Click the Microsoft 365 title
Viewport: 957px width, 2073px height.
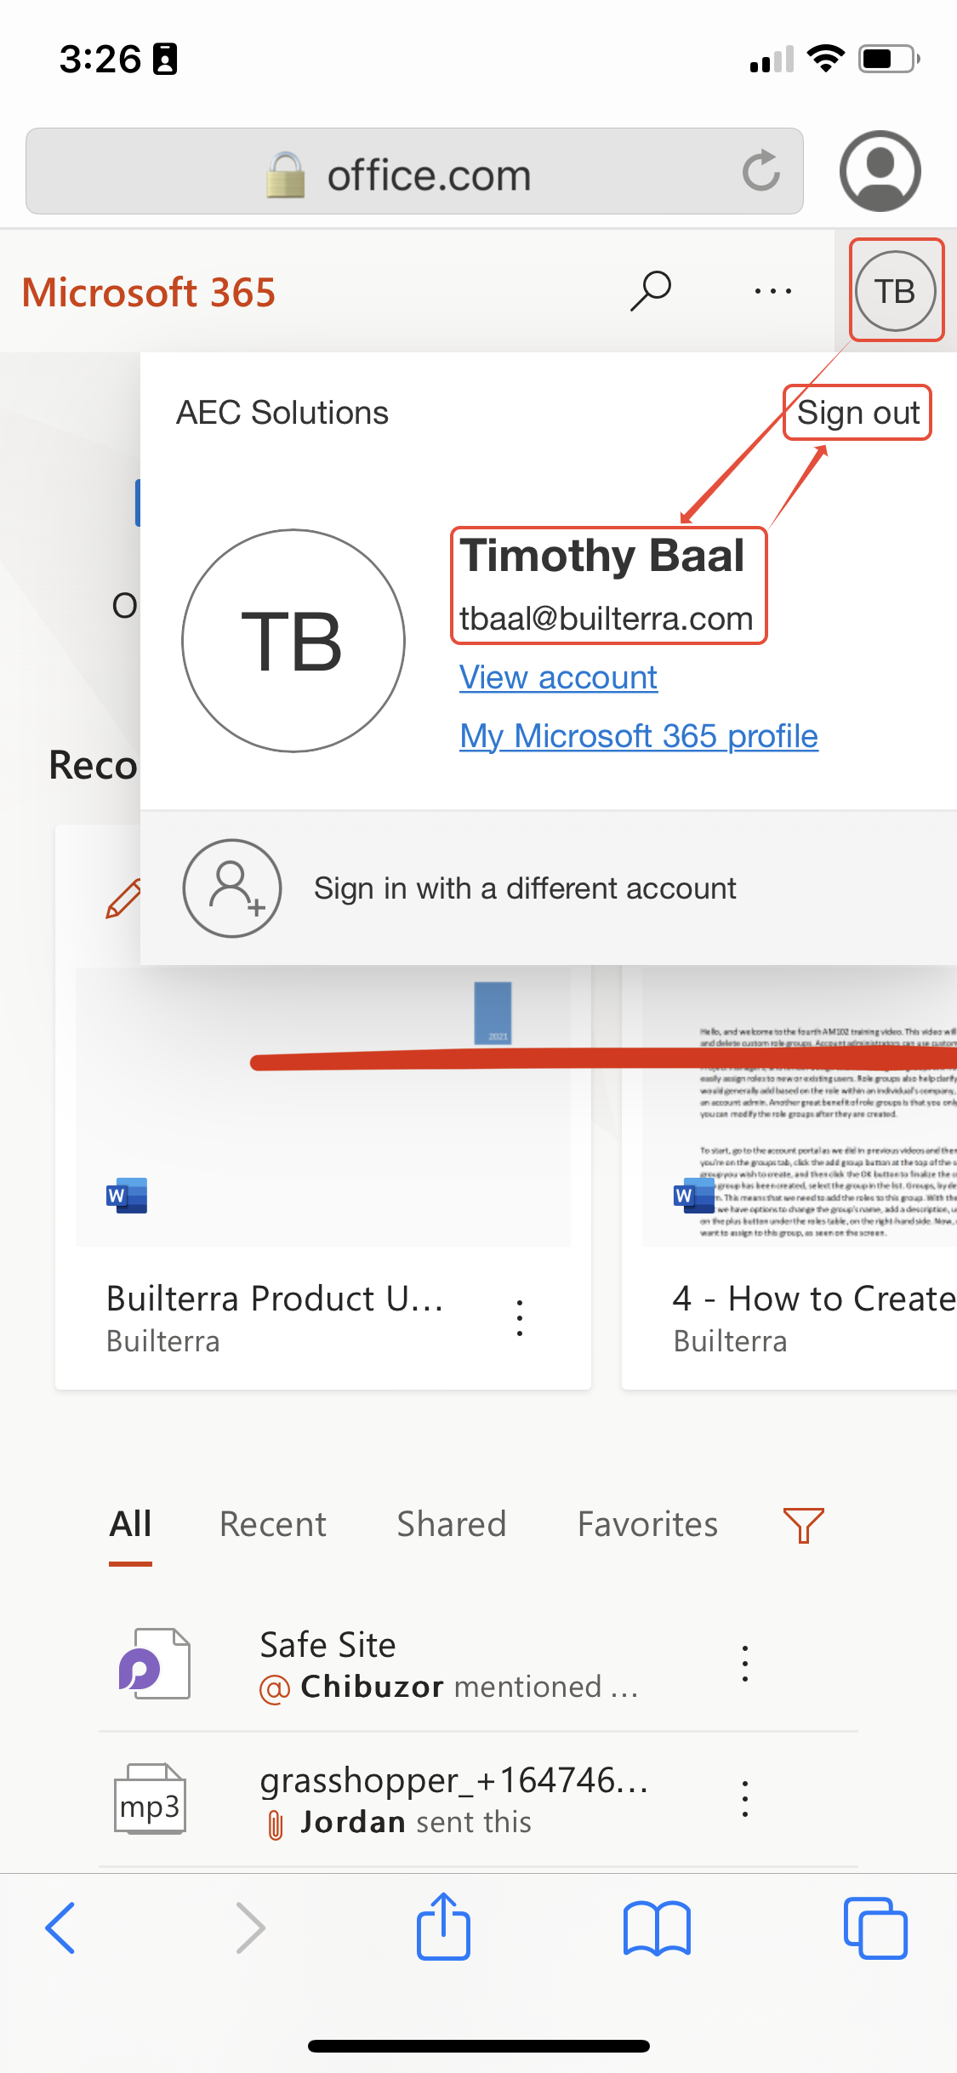click(x=149, y=292)
